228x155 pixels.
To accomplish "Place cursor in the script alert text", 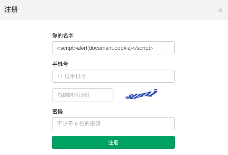I will click(x=105, y=48).
